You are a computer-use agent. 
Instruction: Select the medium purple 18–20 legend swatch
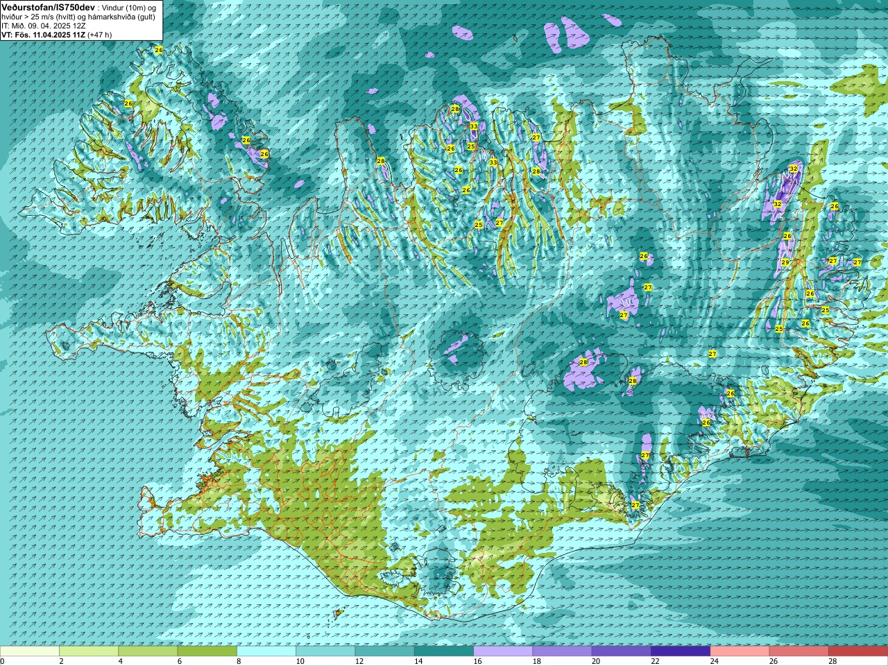[x=563, y=651]
